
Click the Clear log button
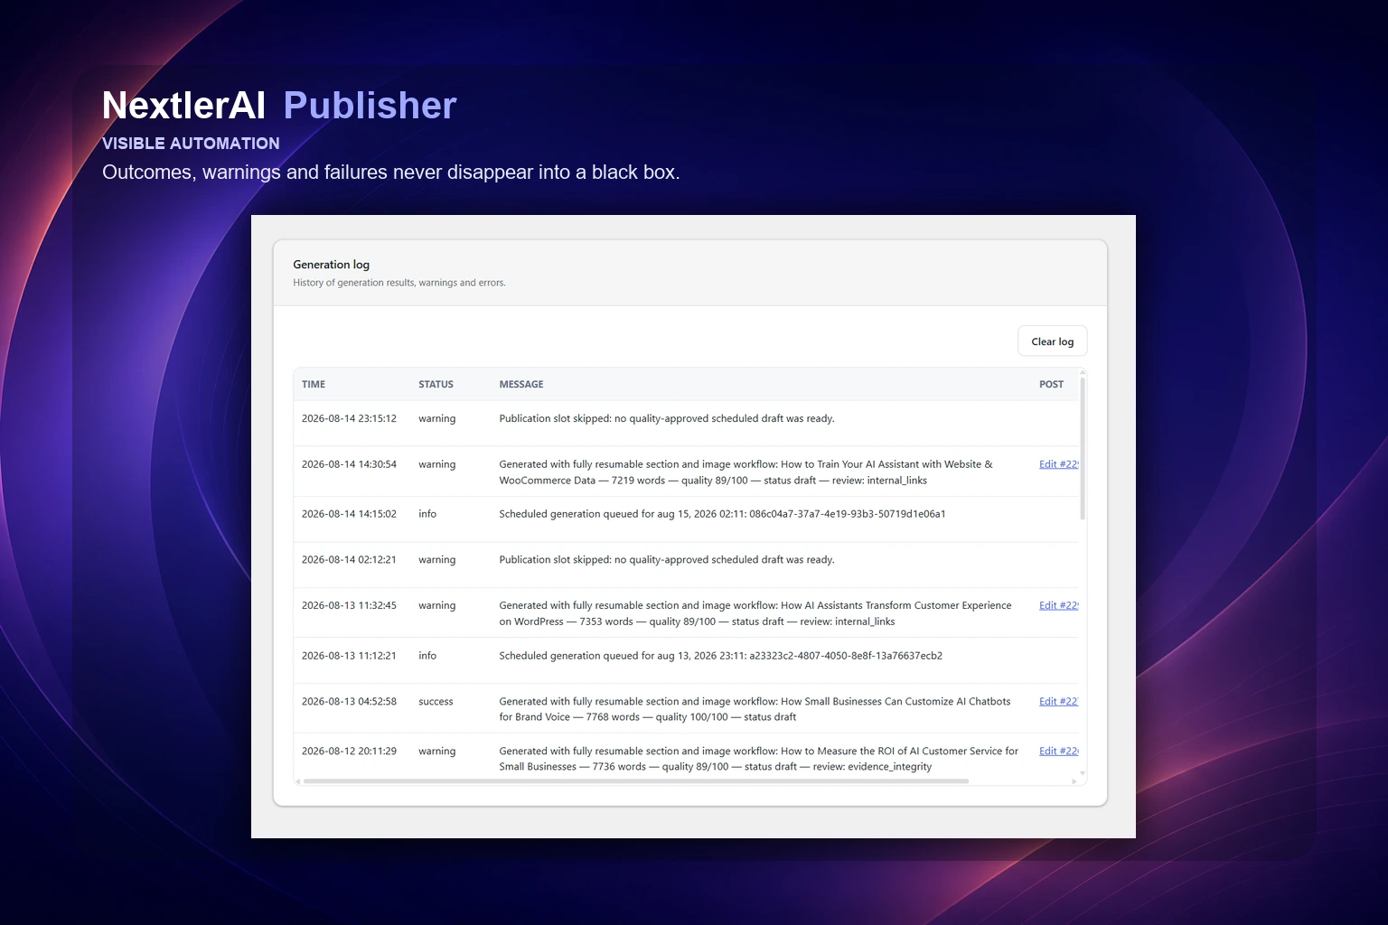[1052, 341]
